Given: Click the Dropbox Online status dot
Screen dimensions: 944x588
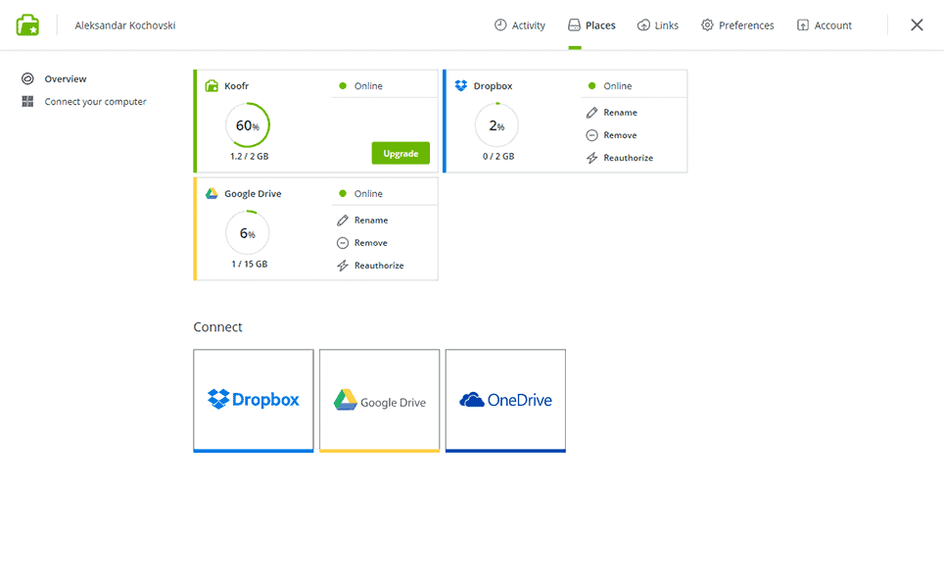Looking at the screenshot, I should (x=591, y=85).
